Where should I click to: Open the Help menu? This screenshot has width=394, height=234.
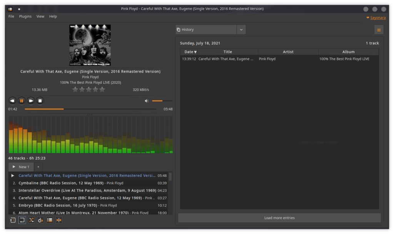[53, 16]
